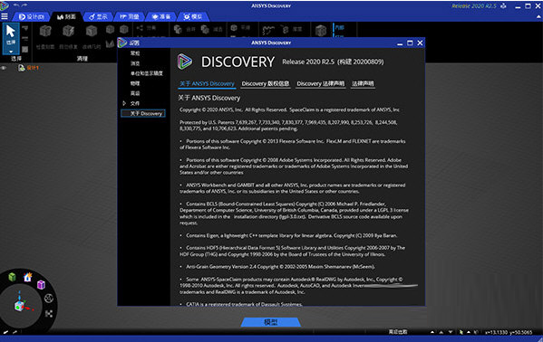Click the home view icon
The width and height of the screenshot is (543, 342).
(x=28, y=277)
